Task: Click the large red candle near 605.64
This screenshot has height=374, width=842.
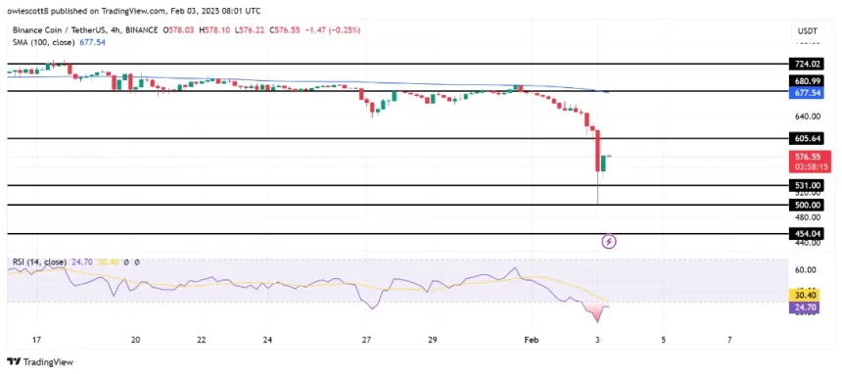Action: point(597,151)
